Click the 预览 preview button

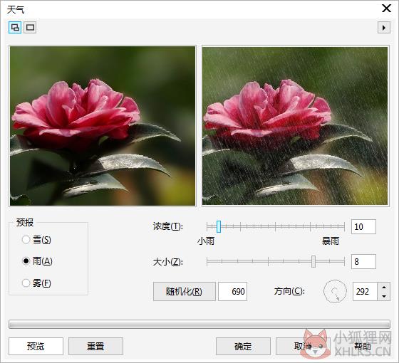tap(36, 346)
